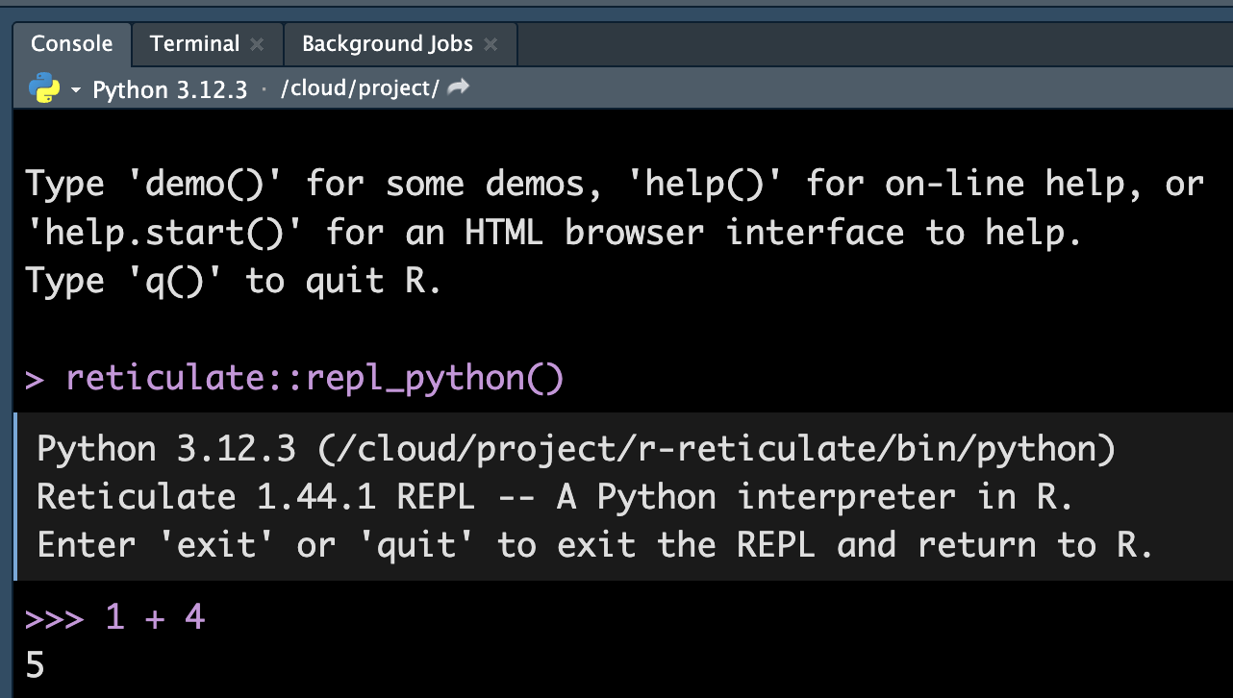Click the Python logo icon

[44, 88]
